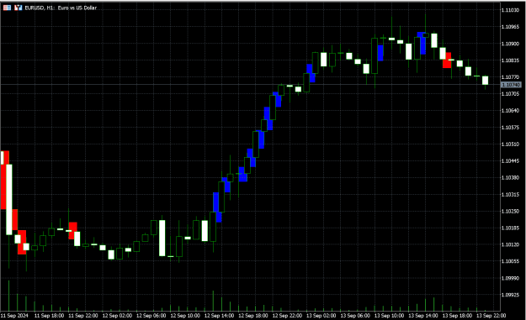Click the 1.10705 price scale label
Viewport: 526px width, 320px height.
[x=510, y=94]
